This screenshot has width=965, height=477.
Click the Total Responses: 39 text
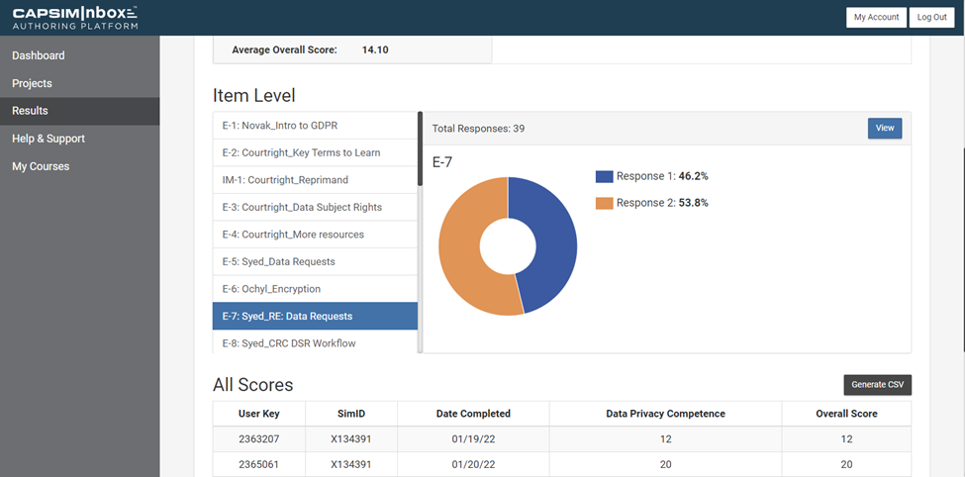(x=478, y=129)
